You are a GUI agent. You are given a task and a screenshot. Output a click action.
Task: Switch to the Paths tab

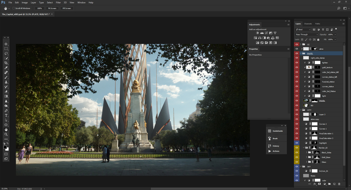[317, 23]
